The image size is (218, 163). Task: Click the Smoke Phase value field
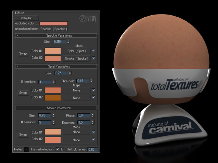pos(84,115)
